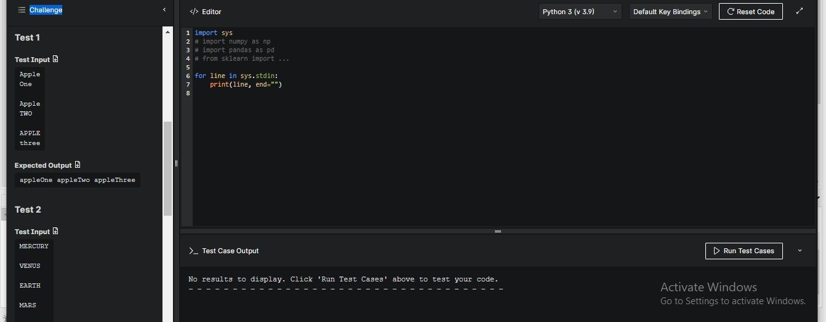Expand the editor to fullscreen

(800, 11)
